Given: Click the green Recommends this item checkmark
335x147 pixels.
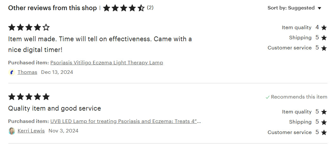Looking at the screenshot, I should click(x=267, y=97).
